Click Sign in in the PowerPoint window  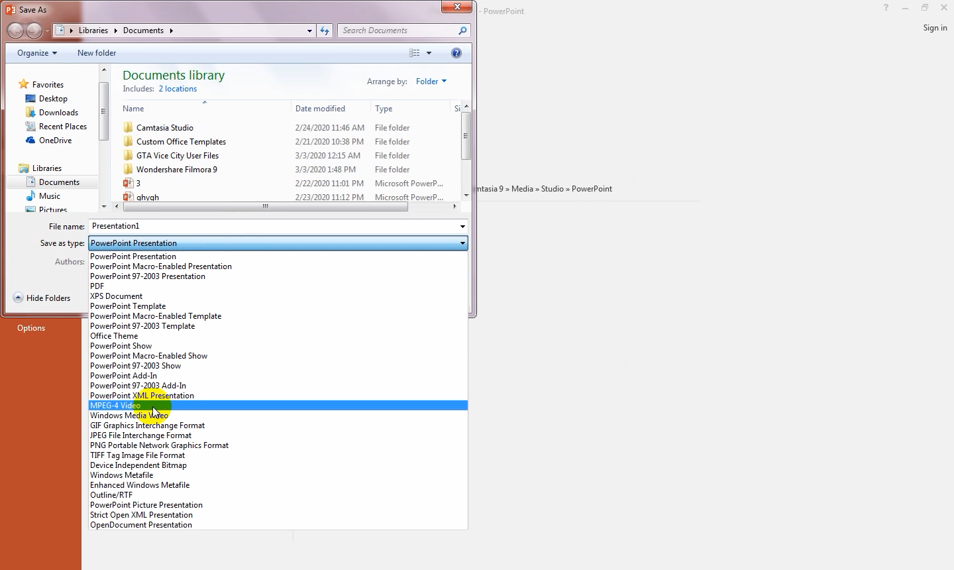coord(935,28)
